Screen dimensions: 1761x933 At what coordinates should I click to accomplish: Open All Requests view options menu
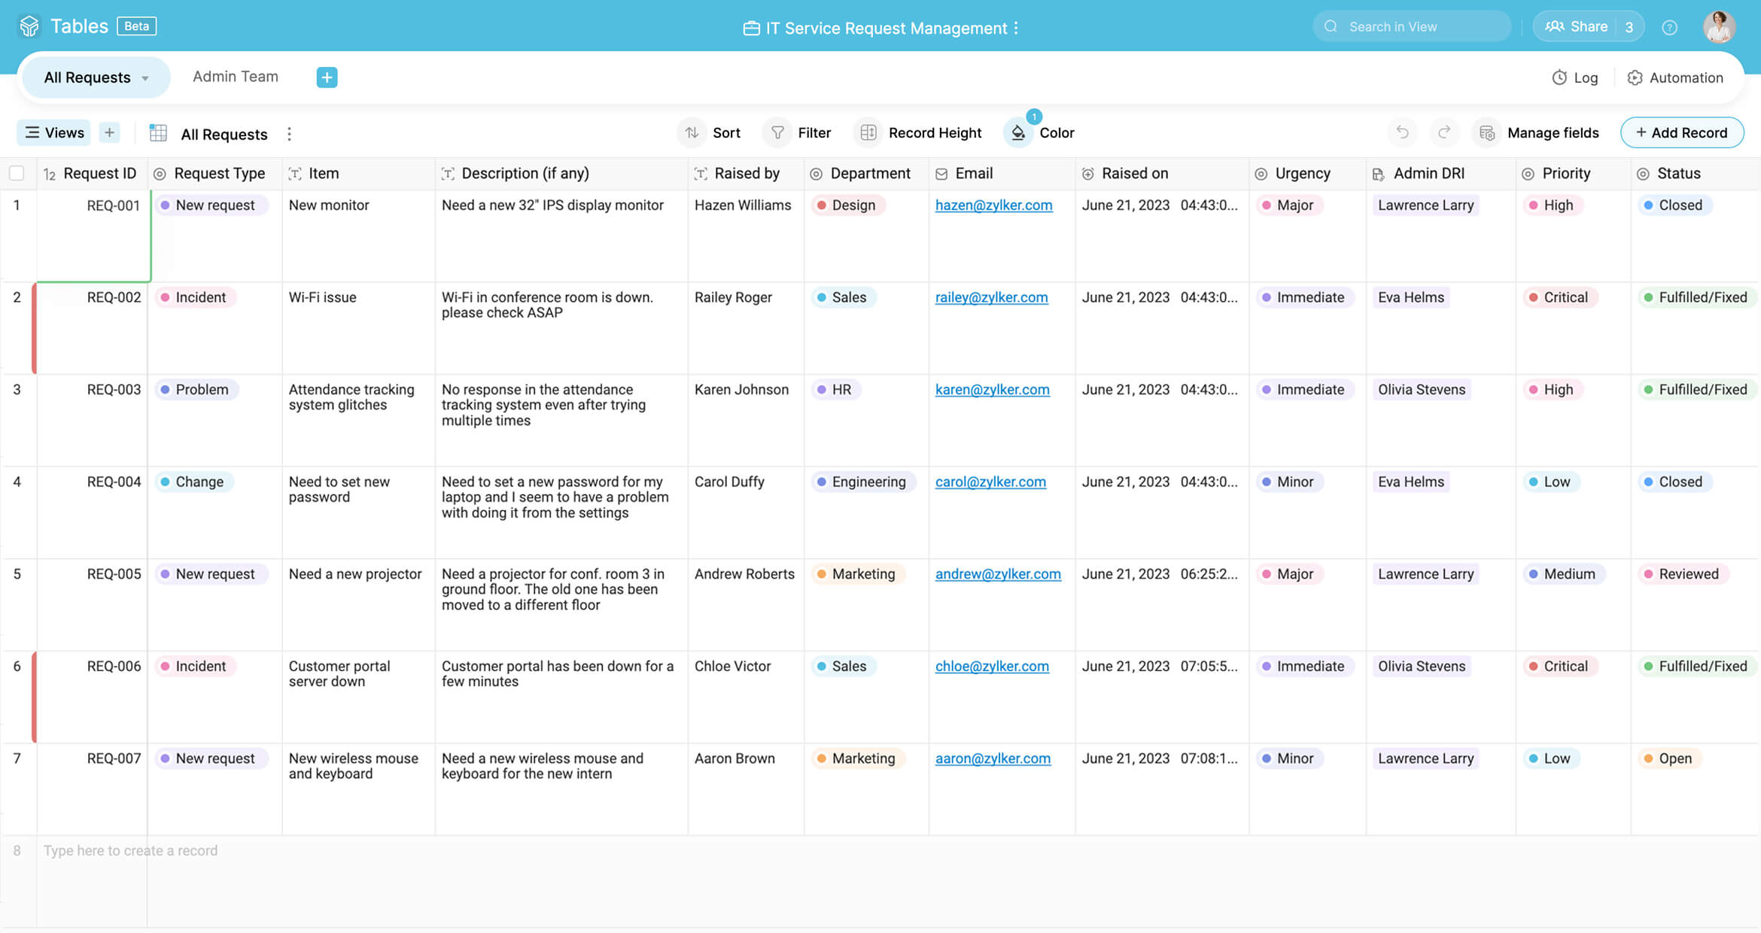point(289,134)
